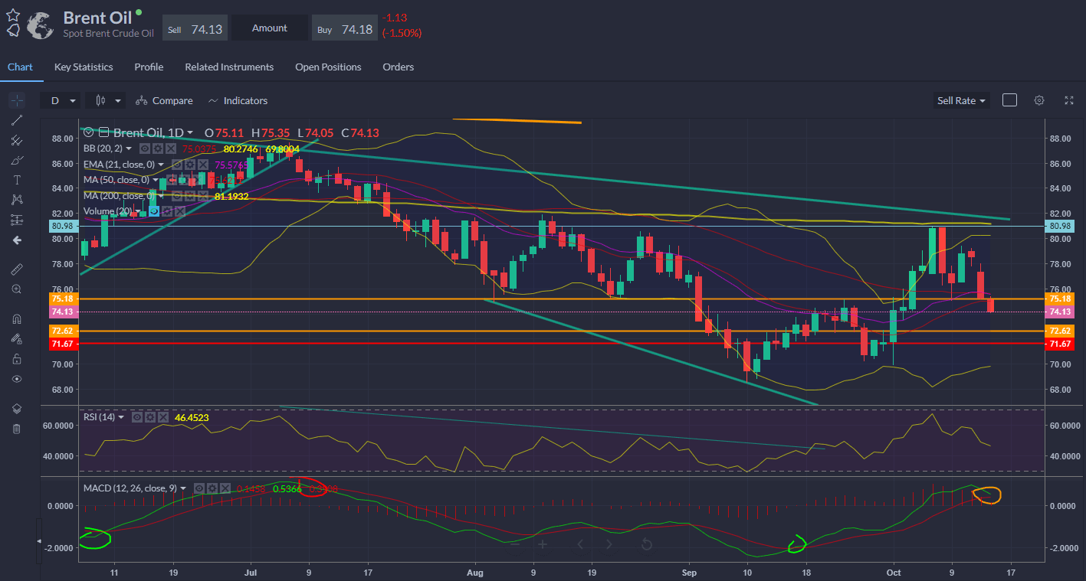Hide the RSI (14) indicator
Image resolution: width=1086 pixels, height=581 pixels.
point(137,417)
